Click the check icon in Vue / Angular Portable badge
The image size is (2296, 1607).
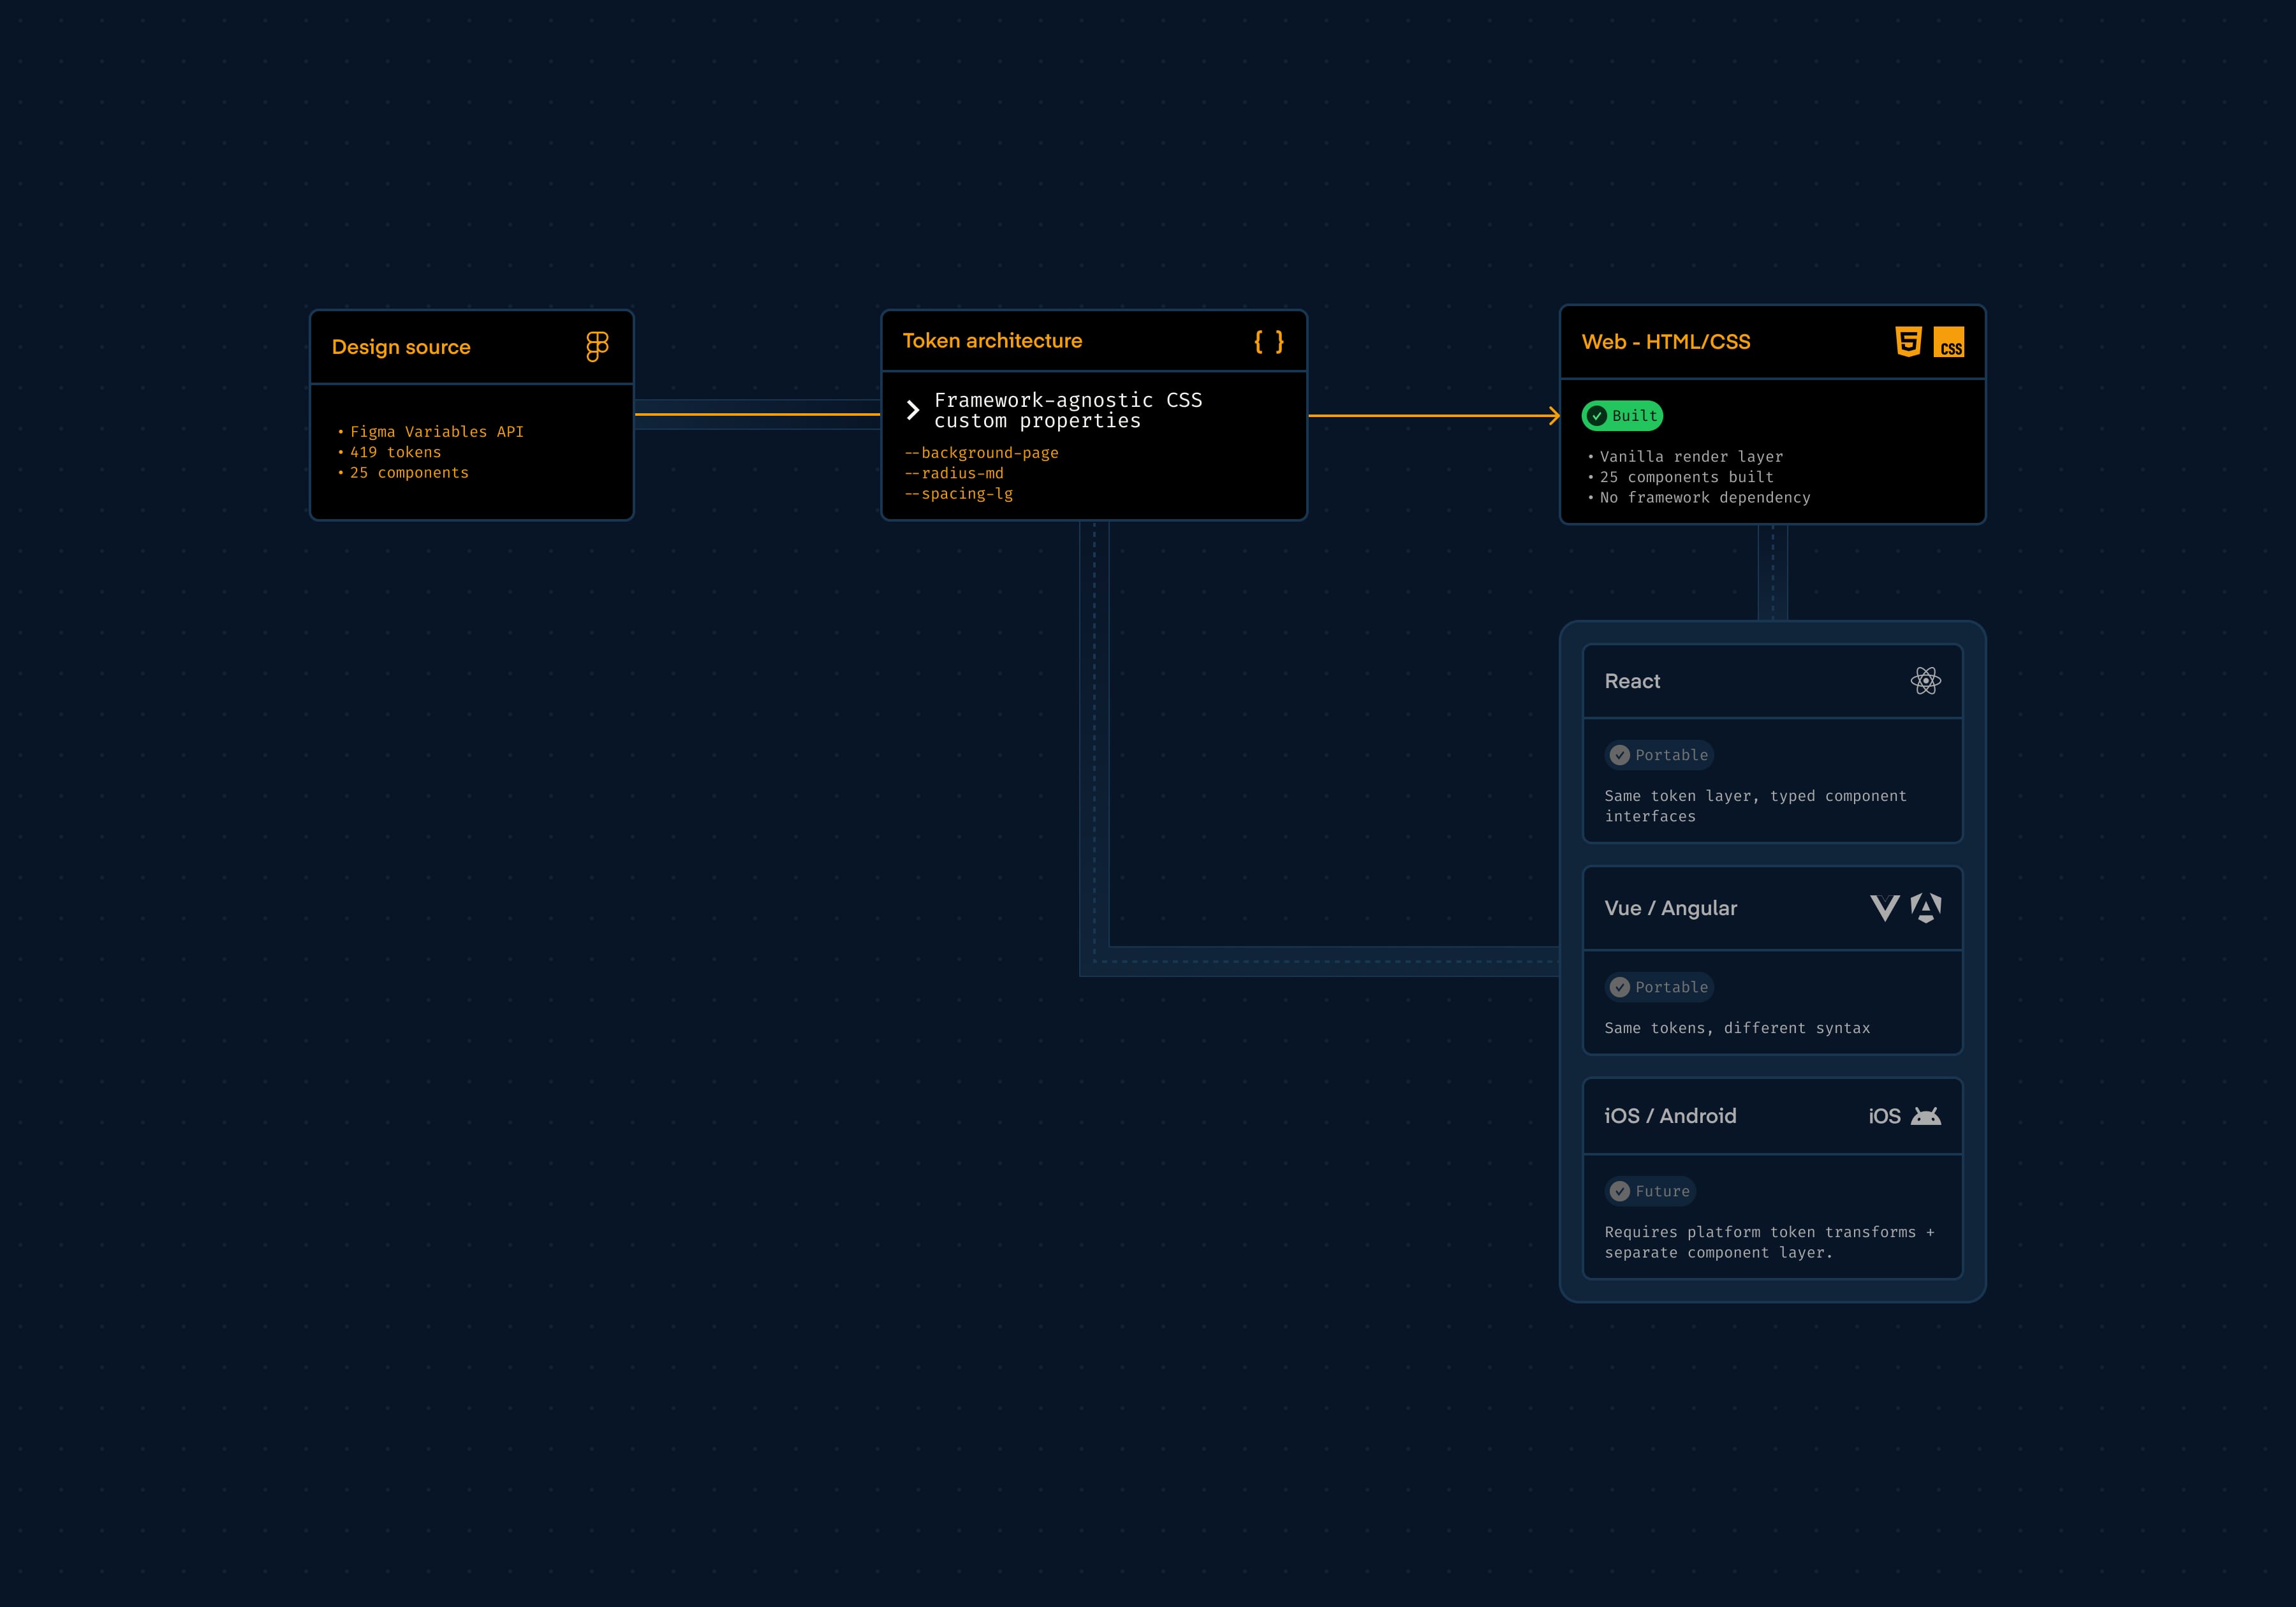pyautogui.click(x=1620, y=987)
